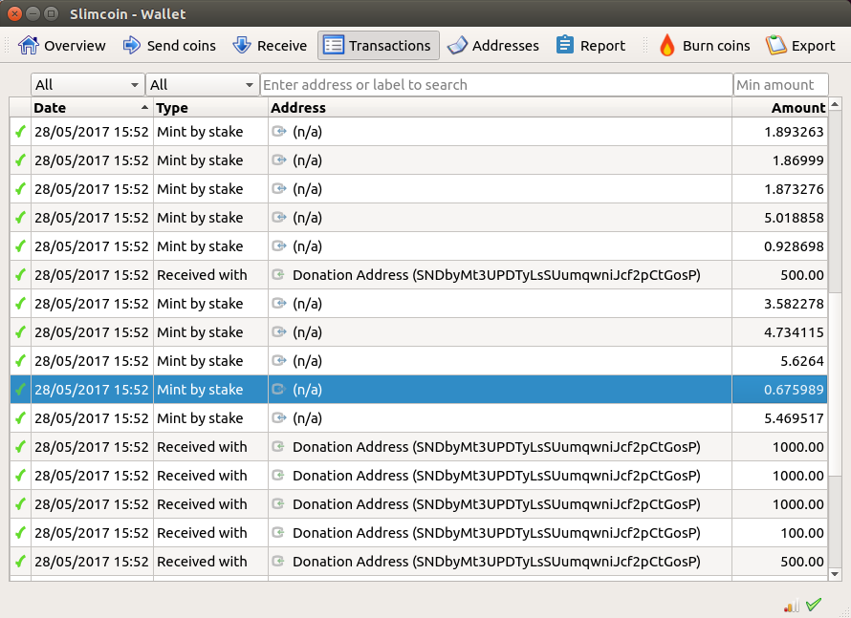
Task: Click the Report clipboard icon
Action: click(565, 45)
